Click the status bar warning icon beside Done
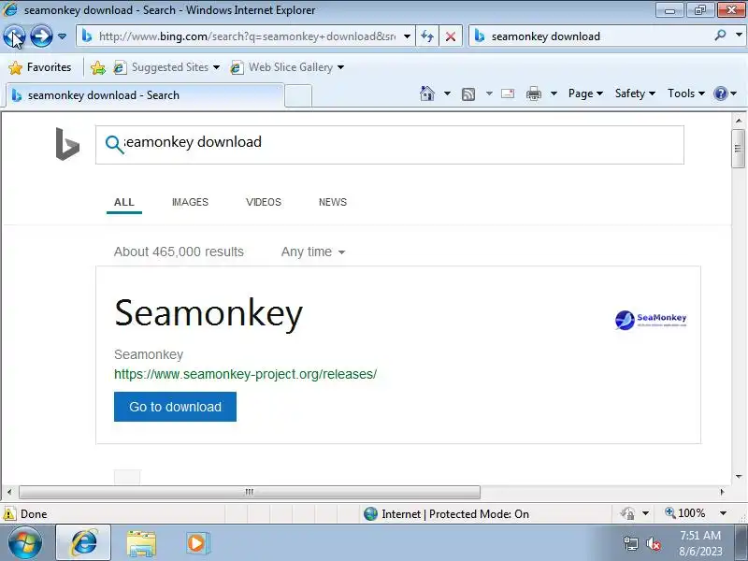748x561 pixels. tap(9, 513)
